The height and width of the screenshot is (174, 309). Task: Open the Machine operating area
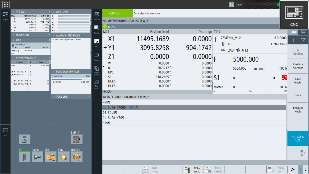coord(96,16)
